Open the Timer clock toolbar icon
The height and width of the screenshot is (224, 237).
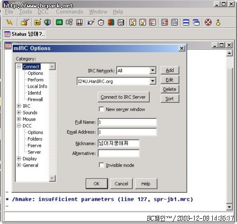coord(101,22)
